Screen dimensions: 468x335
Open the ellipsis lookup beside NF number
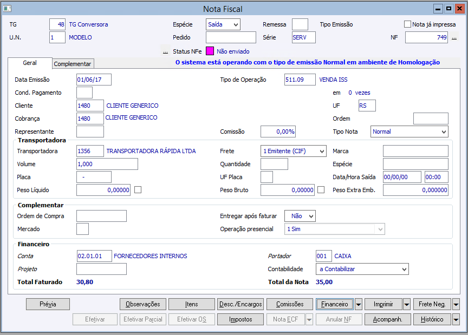click(454, 38)
